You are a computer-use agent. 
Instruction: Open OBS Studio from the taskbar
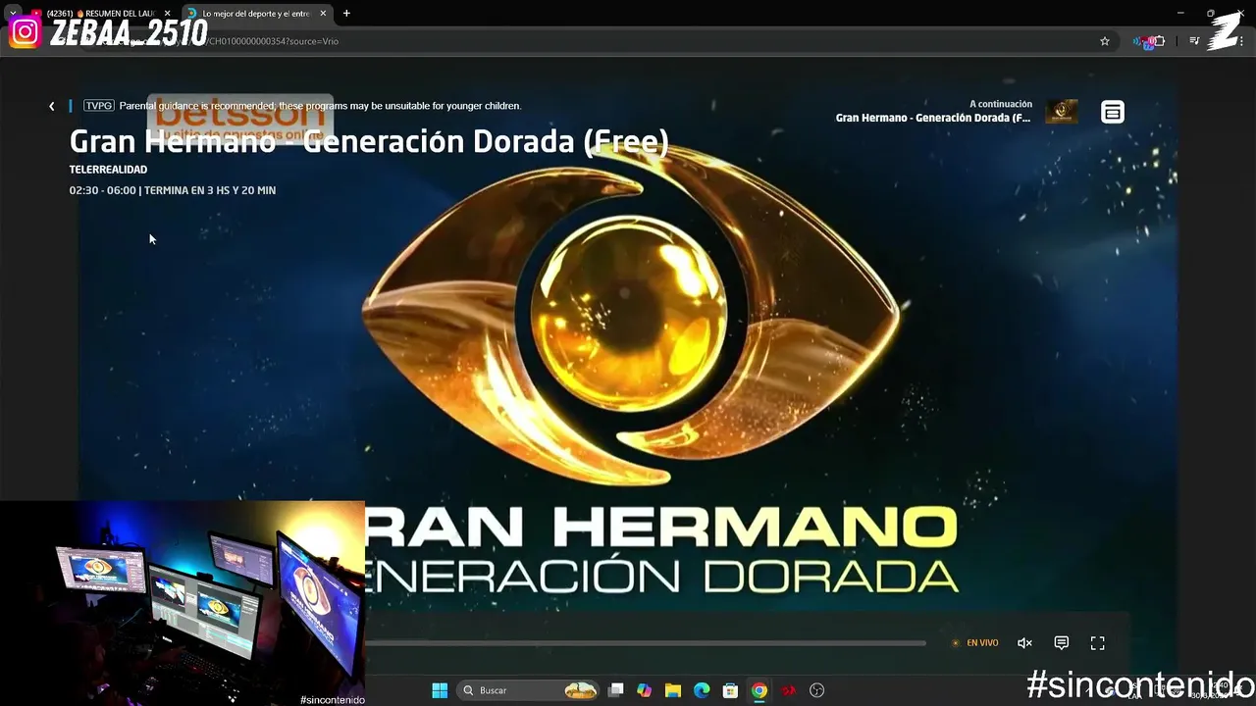pyautogui.click(x=816, y=690)
